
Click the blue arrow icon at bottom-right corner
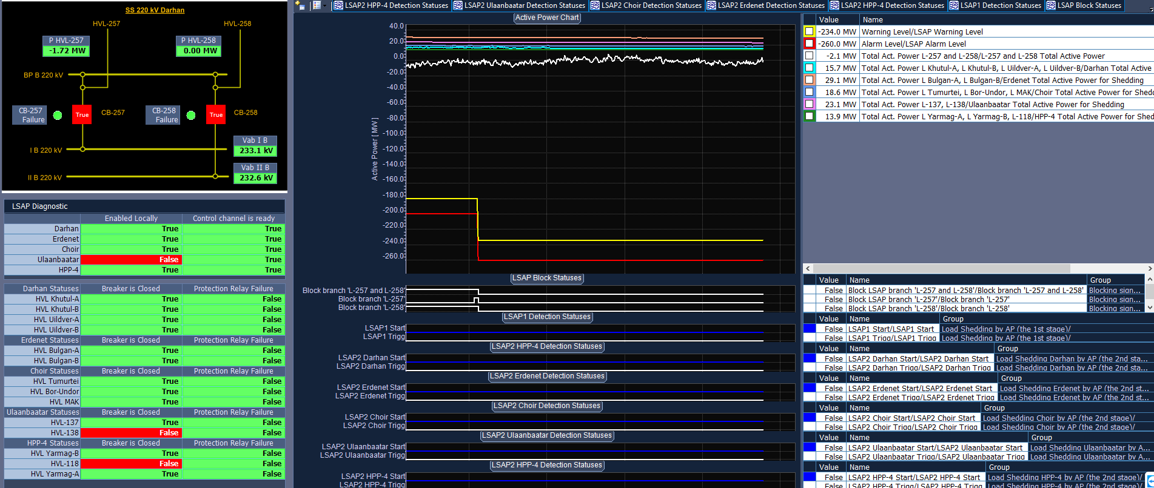coord(1150,480)
